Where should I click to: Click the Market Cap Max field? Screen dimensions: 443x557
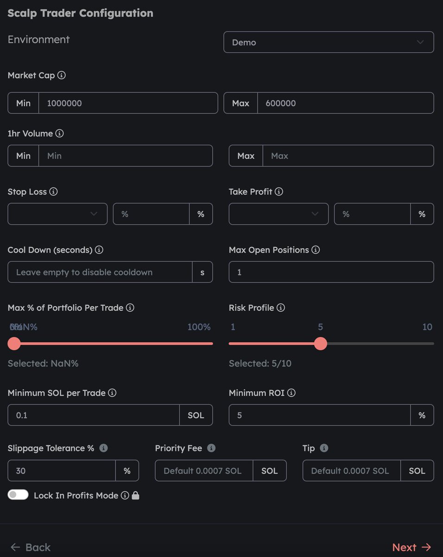(346, 103)
